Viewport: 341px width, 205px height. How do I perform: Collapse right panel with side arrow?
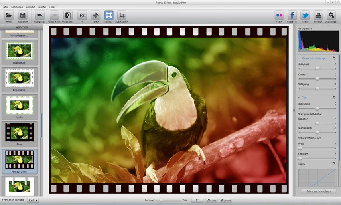(x=294, y=110)
